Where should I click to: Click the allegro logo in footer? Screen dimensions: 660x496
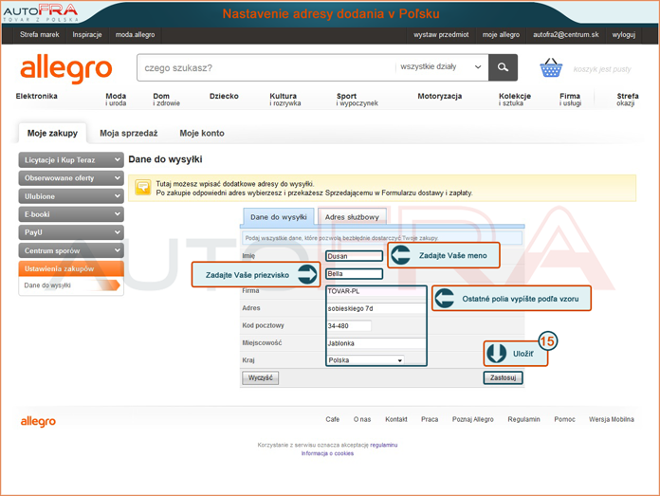[x=38, y=421]
